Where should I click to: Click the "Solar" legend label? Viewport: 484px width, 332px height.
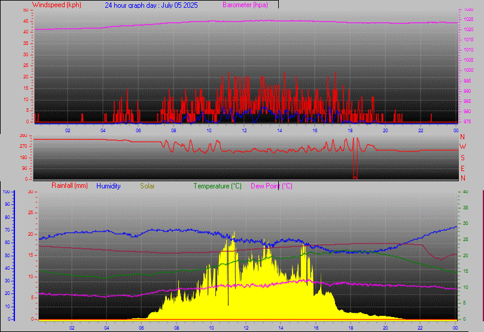(147, 186)
